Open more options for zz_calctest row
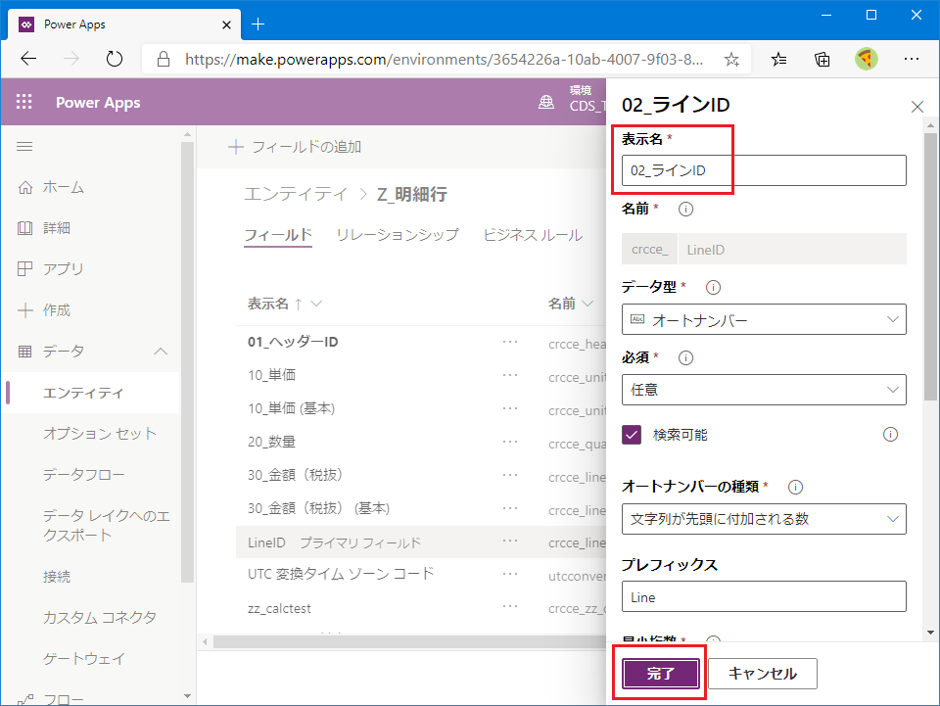This screenshot has height=706, width=940. (x=510, y=606)
